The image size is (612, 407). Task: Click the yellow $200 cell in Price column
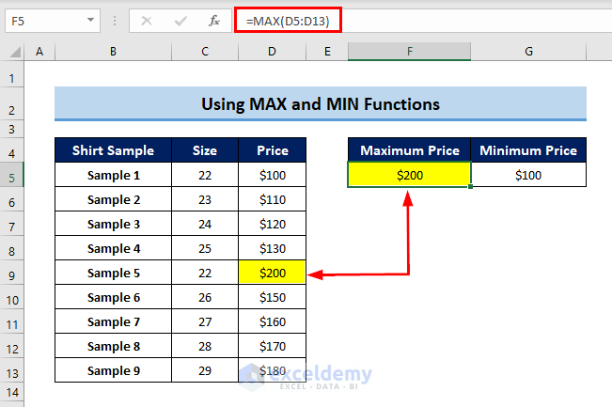pyautogui.click(x=272, y=274)
